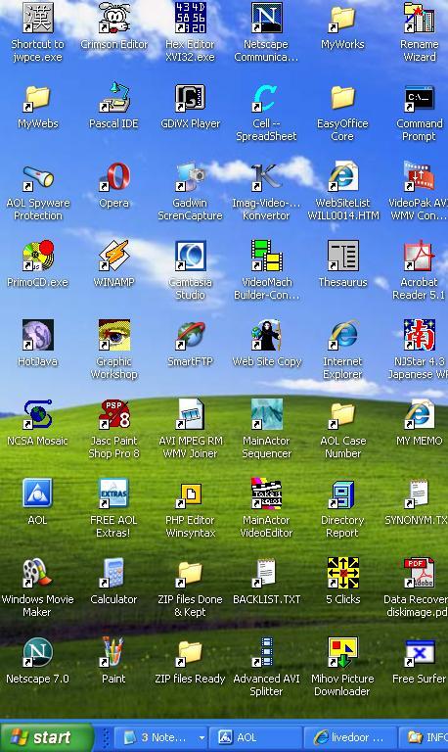448x752 pixels.
Task: Open the AOL Case Number folder
Action: [x=342, y=414]
